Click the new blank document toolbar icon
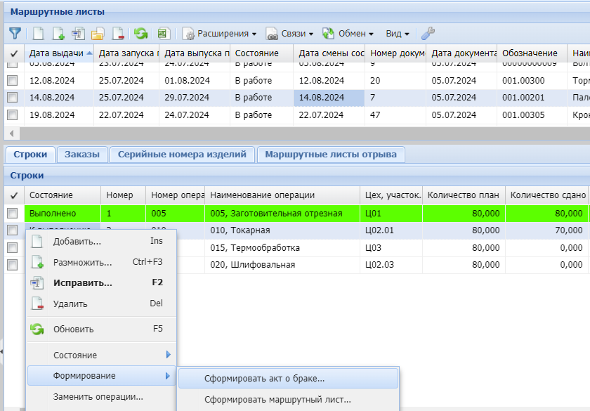The width and height of the screenshot is (590, 411). click(x=39, y=33)
